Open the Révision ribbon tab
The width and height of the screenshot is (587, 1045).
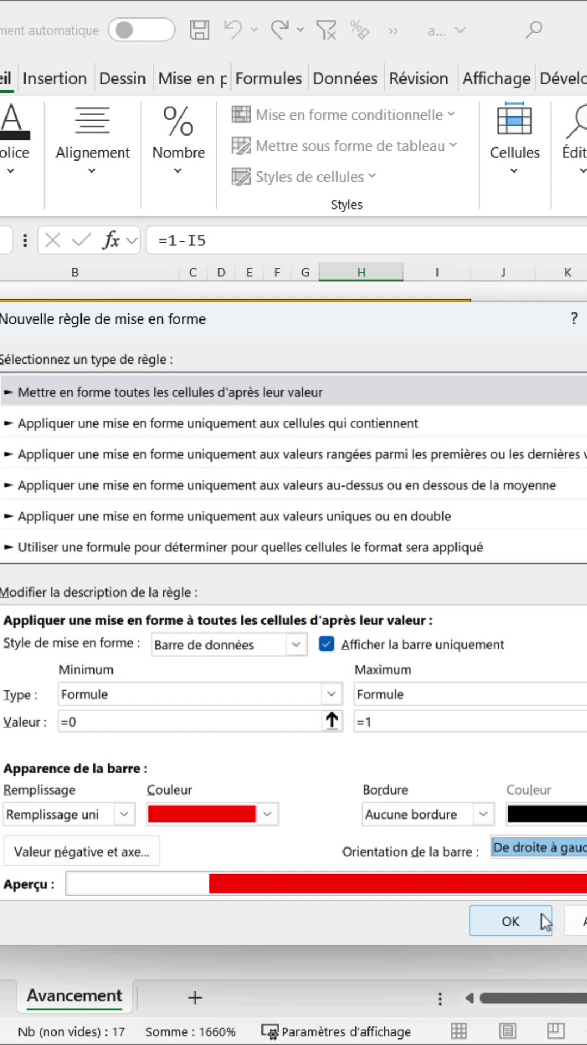click(x=419, y=78)
